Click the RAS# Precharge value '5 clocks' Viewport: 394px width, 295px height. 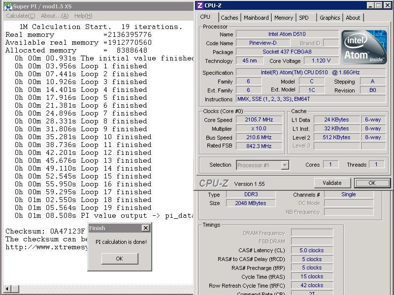point(312,267)
